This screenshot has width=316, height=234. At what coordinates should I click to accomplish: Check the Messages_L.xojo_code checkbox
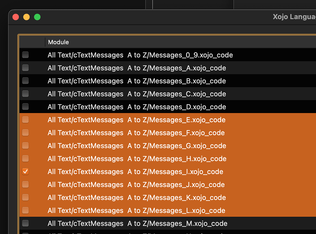(25, 210)
